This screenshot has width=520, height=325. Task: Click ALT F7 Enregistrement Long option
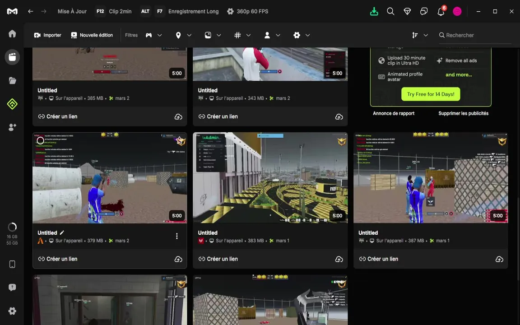click(179, 11)
